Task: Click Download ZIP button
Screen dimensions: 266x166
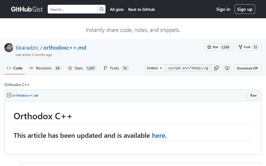Action: coord(247,68)
